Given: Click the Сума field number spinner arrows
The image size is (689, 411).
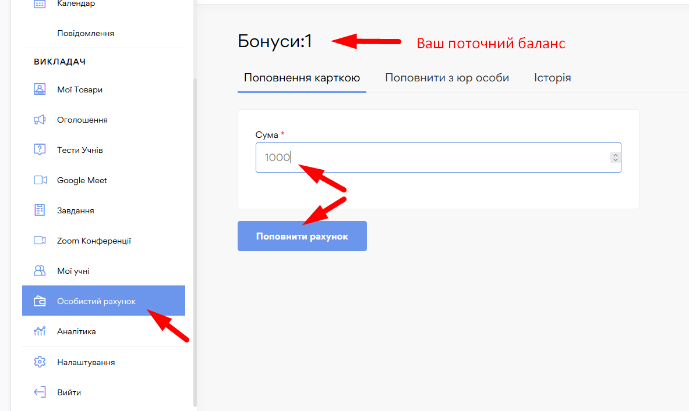Looking at the screenshot, I should [x=614, y=158].
